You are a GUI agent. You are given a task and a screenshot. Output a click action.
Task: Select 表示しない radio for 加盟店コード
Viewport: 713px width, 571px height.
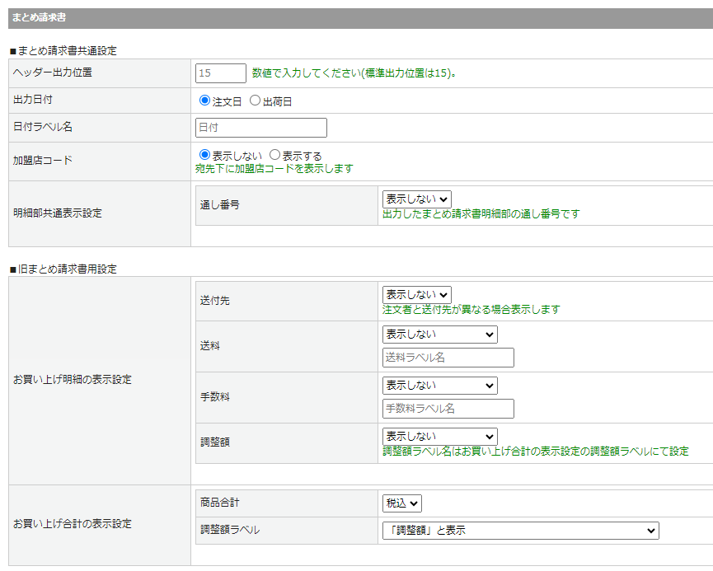click(205, 155)
